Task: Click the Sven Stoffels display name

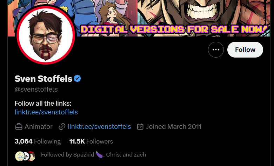Action: coord(44,79)
